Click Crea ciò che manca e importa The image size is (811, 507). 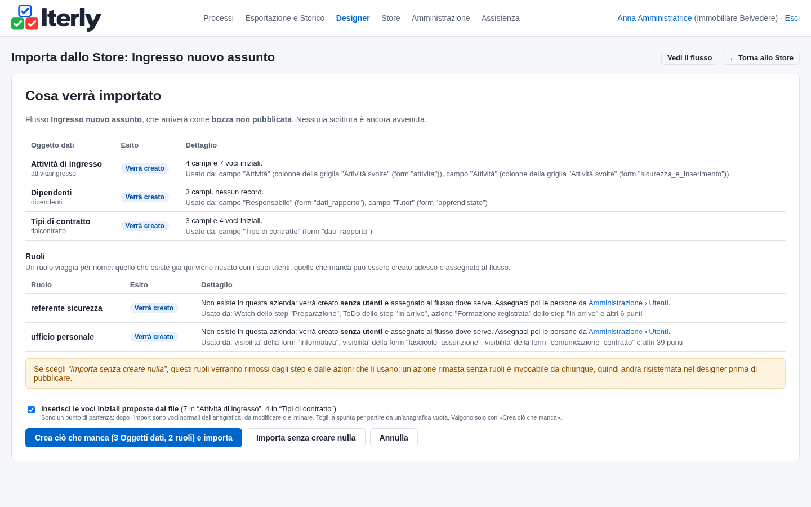click(133, 438)
